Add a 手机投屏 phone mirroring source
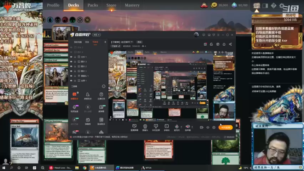The width and height of the screenshot is (304, 171). pos(156,128)
